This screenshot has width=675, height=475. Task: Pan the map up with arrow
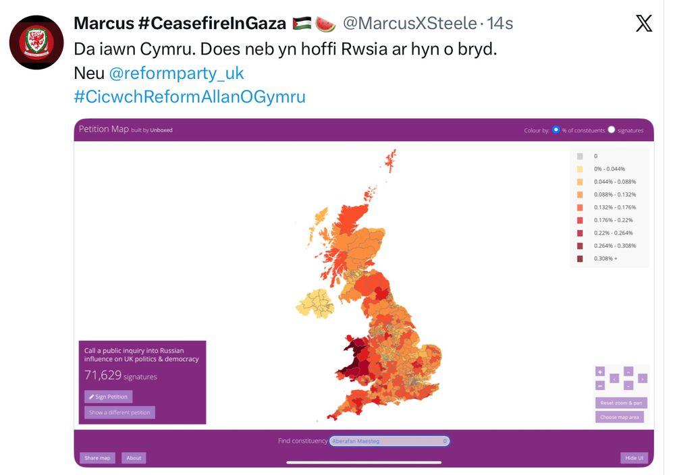pos(628,372)
